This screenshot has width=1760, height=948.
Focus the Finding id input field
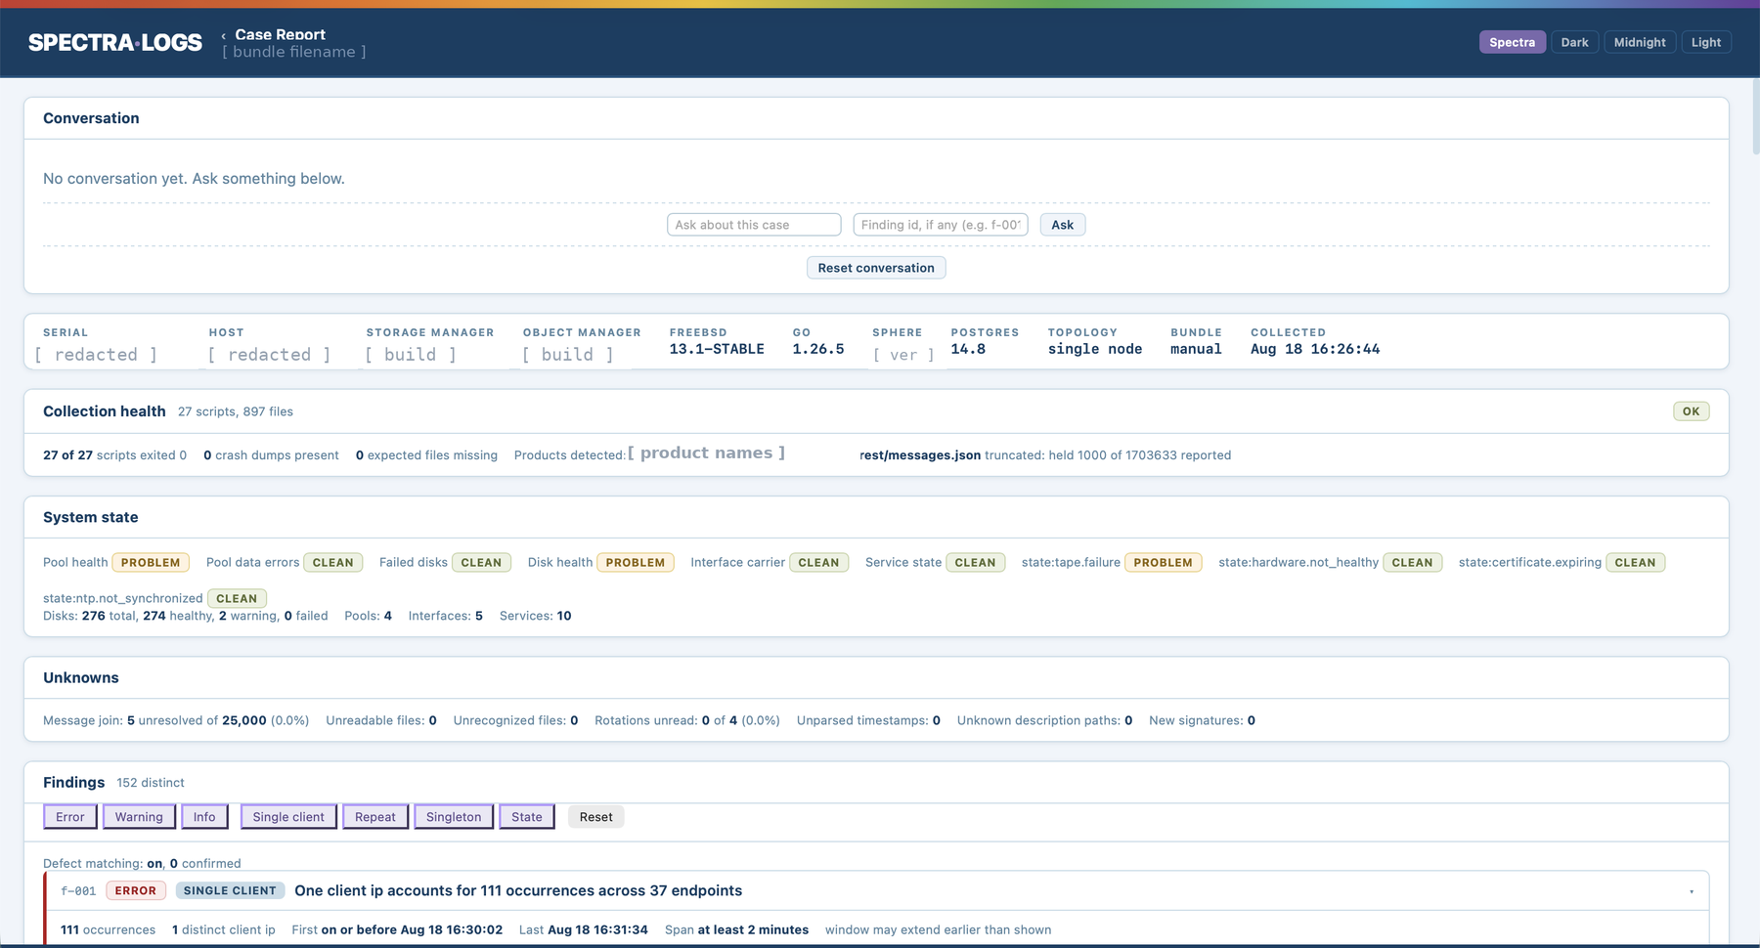point(941,225)
